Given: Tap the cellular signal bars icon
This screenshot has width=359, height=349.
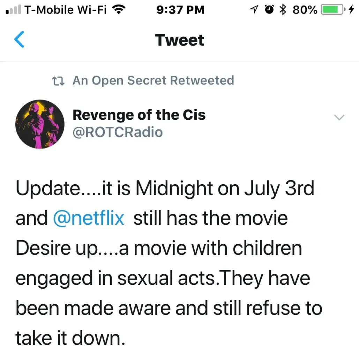Looking at the screenshot, I should [14, 10].
